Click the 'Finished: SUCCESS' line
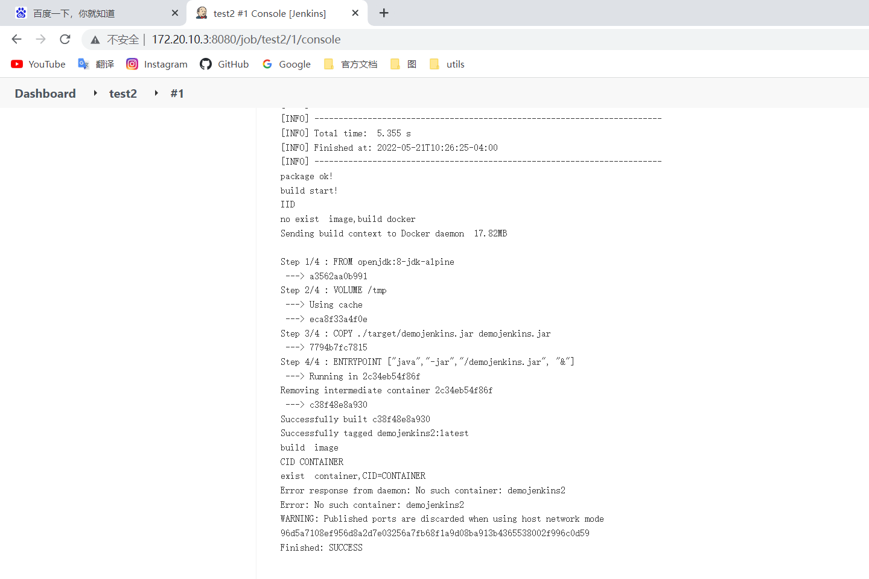The image size is (869, 579). [321, 548]
